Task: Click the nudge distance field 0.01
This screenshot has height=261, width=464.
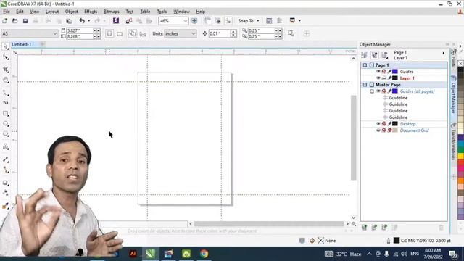Action: pos(219,33)
